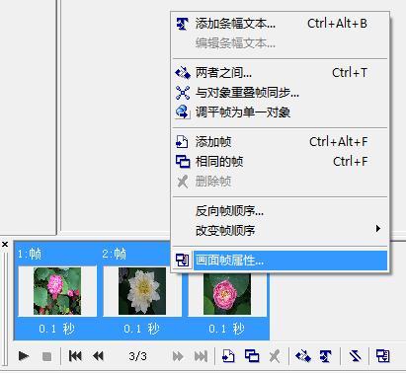Click delete frame icon in bottom toolbar

[x=275, y=356]
